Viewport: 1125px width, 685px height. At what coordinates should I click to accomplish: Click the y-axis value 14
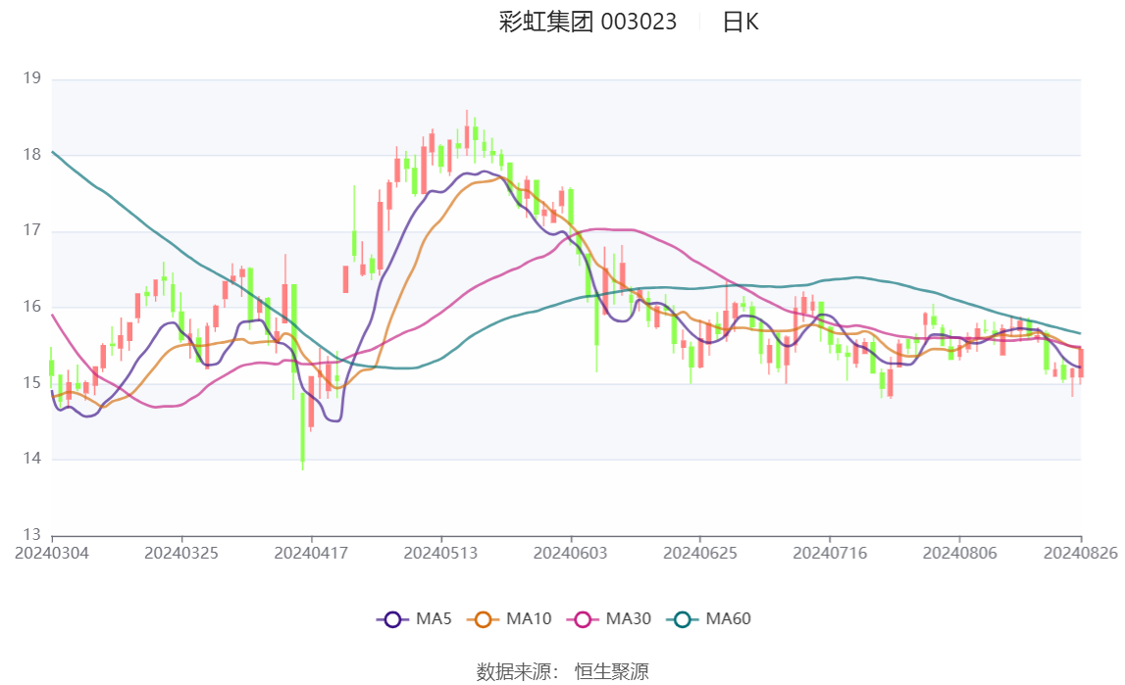coord(32,459)
